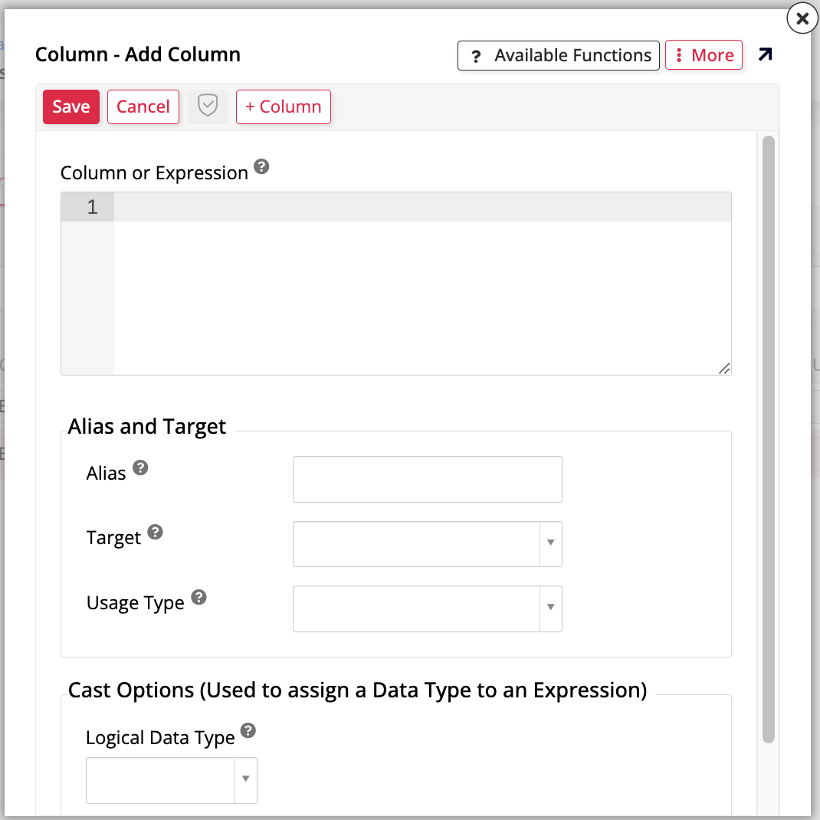Screen dimensions: 820x820
Task: Click into the Alias text field
Action: (427, 480)
